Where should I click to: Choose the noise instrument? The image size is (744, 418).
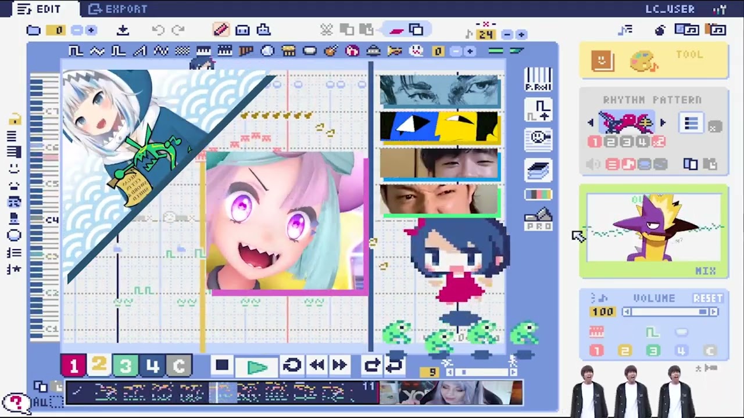182,51
